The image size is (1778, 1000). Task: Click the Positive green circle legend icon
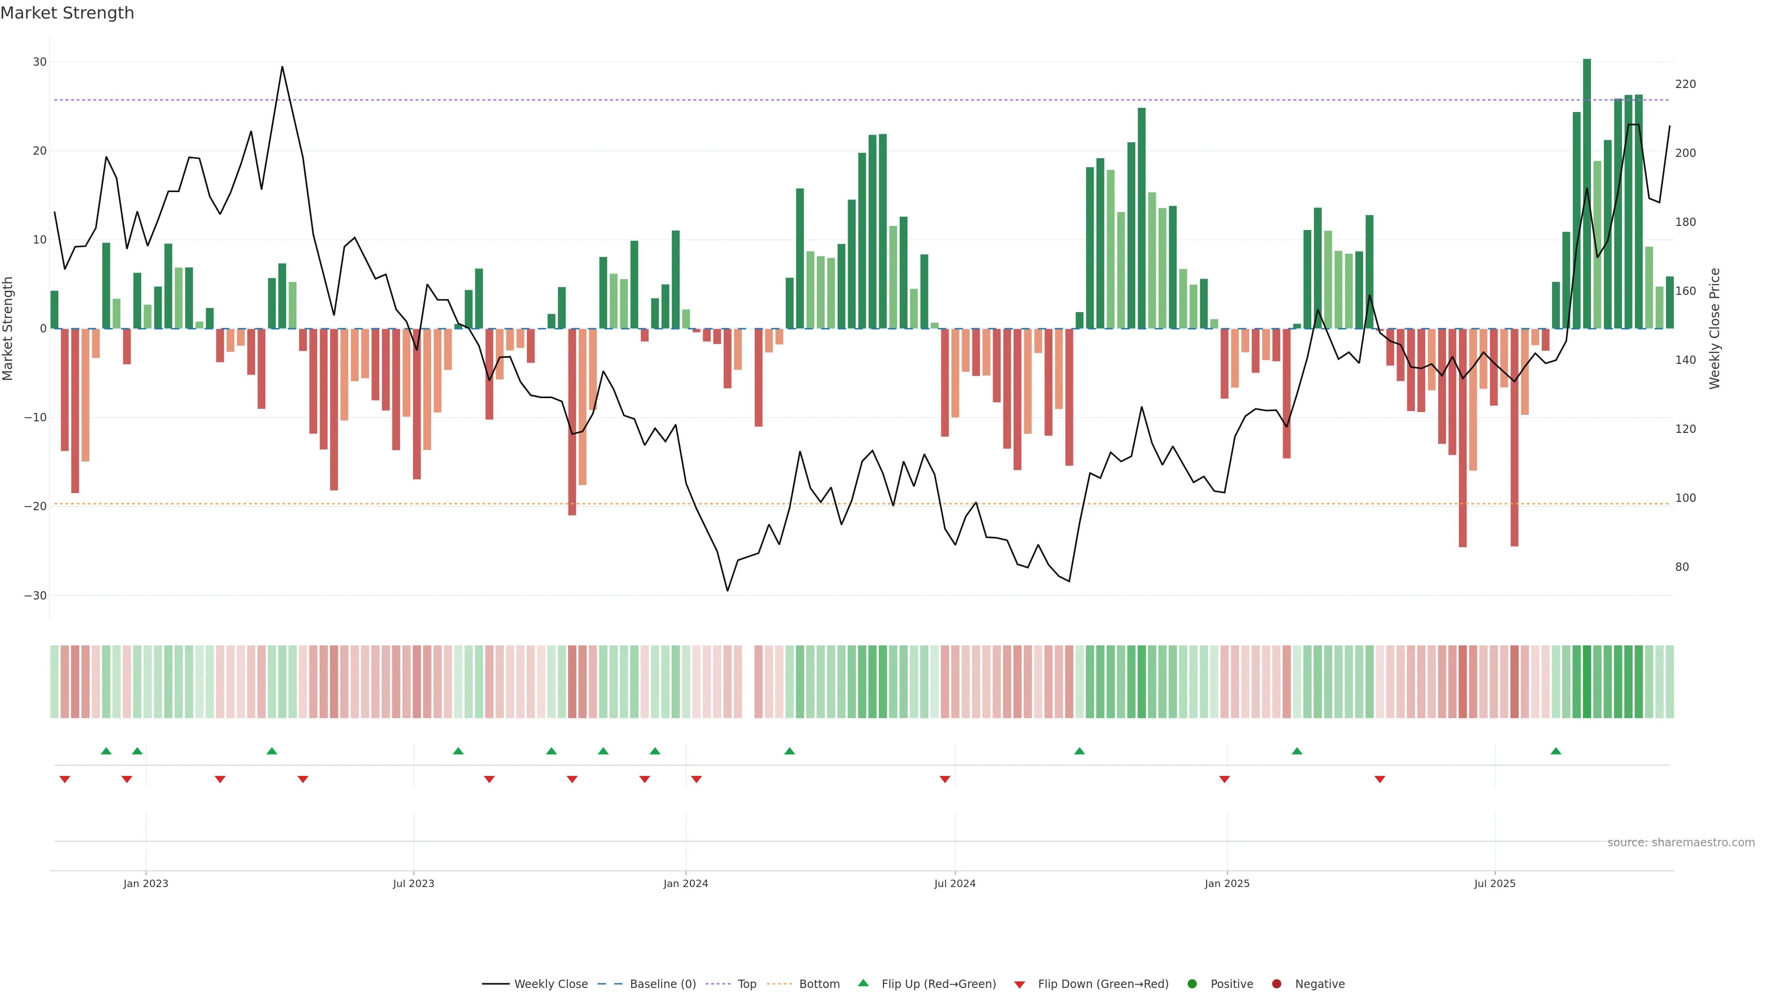(x=1192, y=984)
